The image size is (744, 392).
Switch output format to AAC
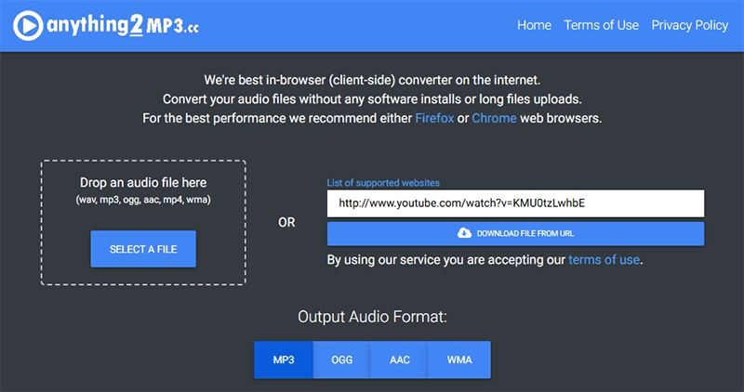pyautogui.click(x=400, y=359)
